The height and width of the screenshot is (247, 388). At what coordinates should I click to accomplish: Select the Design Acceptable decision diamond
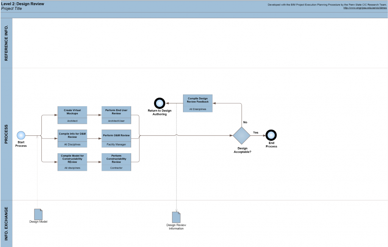coord(241,136)
